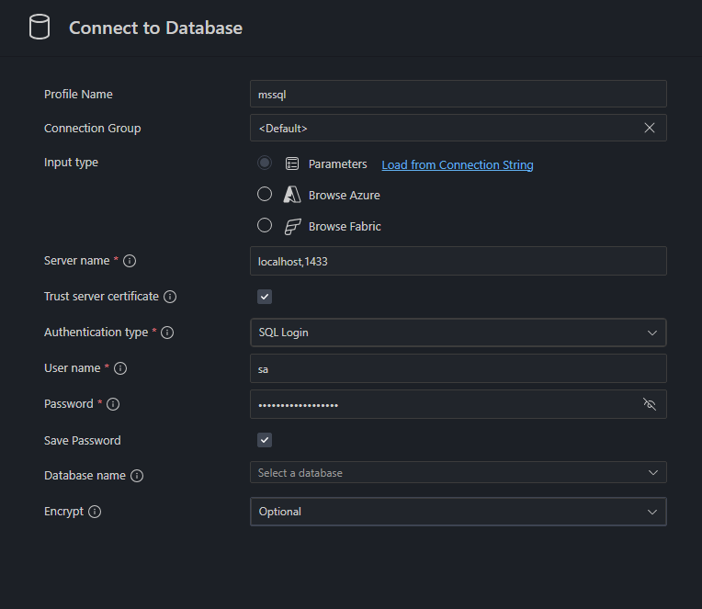Click the Server name input field
Viewport: 702px width, 609px height.
(458, 261)
